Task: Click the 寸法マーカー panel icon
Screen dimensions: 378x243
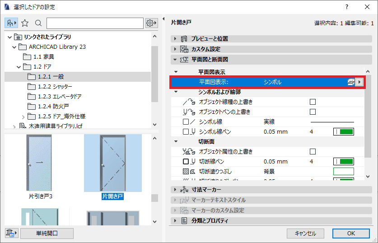Action: click(184, 190)
